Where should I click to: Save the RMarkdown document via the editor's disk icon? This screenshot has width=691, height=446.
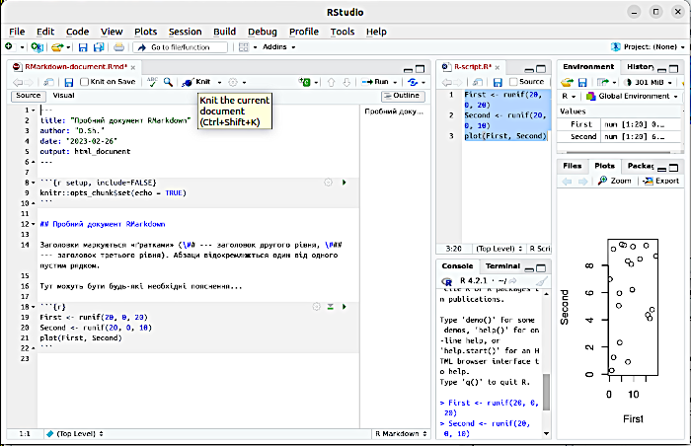click(69, 82)
